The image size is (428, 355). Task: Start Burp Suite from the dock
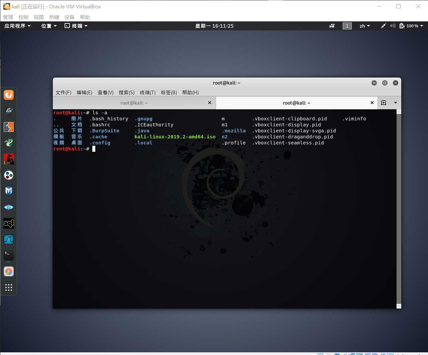pyautogui.click(x=9, y=127)
